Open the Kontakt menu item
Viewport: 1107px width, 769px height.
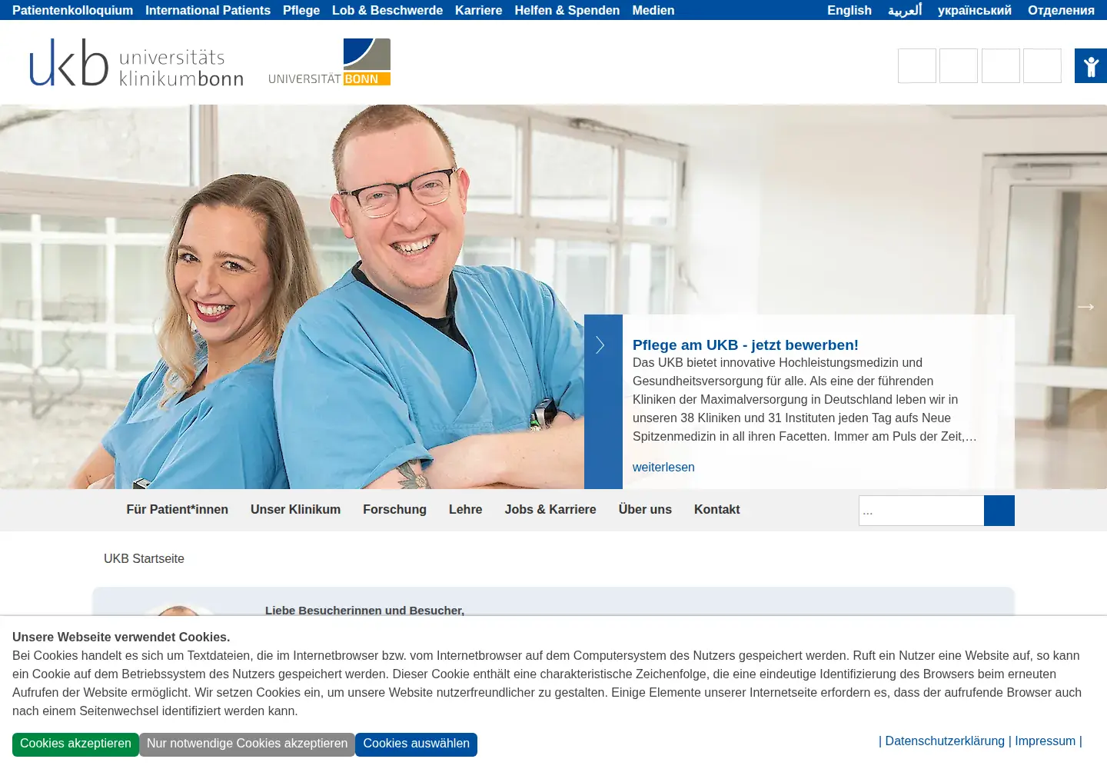pyautogui.click(x=716, y=510)
